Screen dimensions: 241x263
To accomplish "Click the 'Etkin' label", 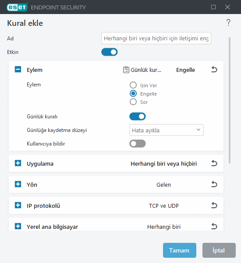I will tap(13, 52).
